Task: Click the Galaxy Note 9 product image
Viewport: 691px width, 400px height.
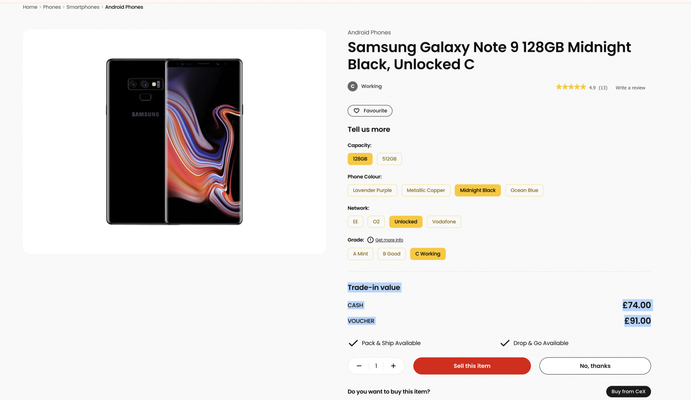Action: tap(174, 142)
